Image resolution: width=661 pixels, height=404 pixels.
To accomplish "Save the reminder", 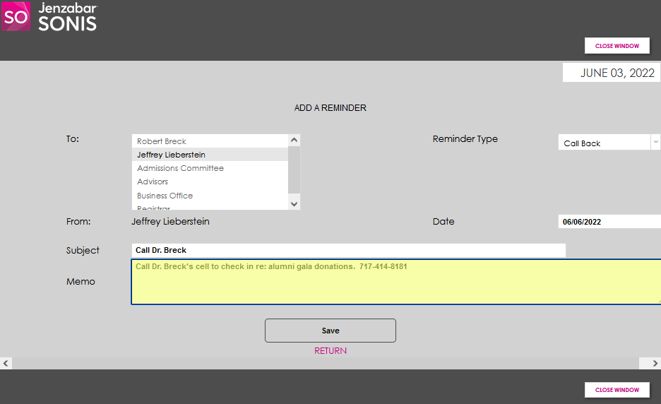I will click(330, 331).
